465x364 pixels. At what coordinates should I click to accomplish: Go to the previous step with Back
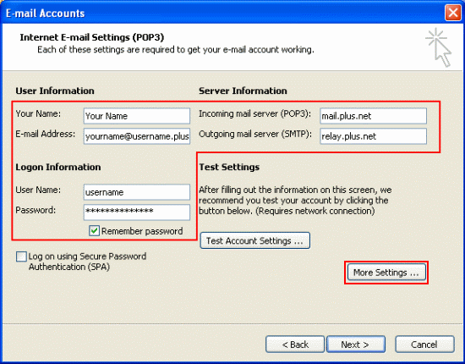point(295,345)
